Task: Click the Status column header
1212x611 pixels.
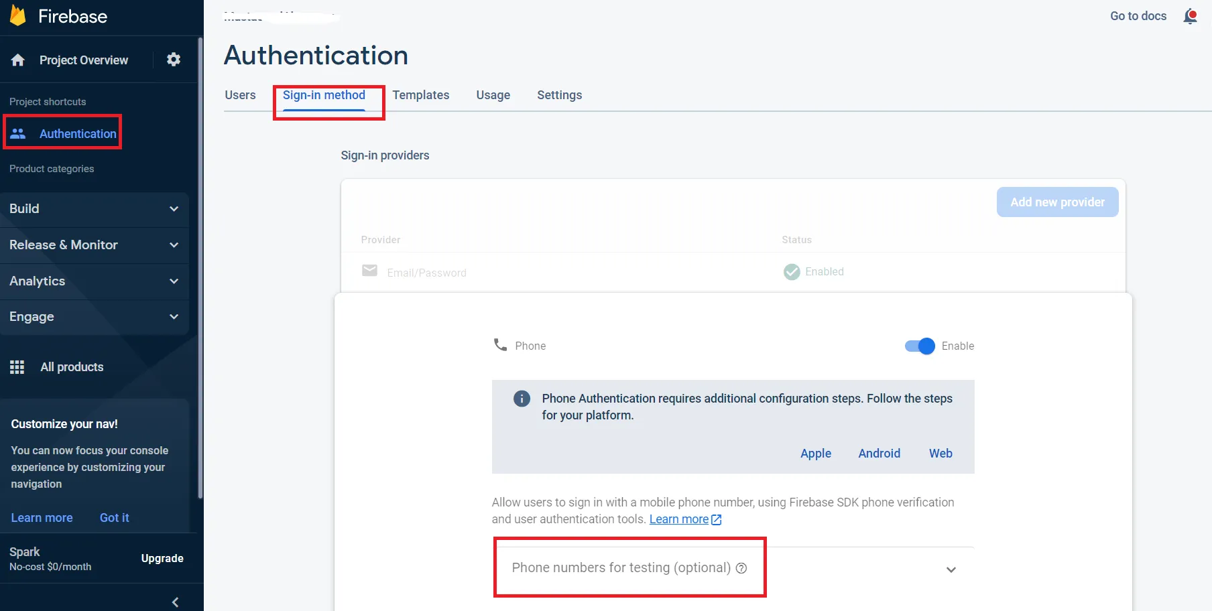Action: [796, 240]
